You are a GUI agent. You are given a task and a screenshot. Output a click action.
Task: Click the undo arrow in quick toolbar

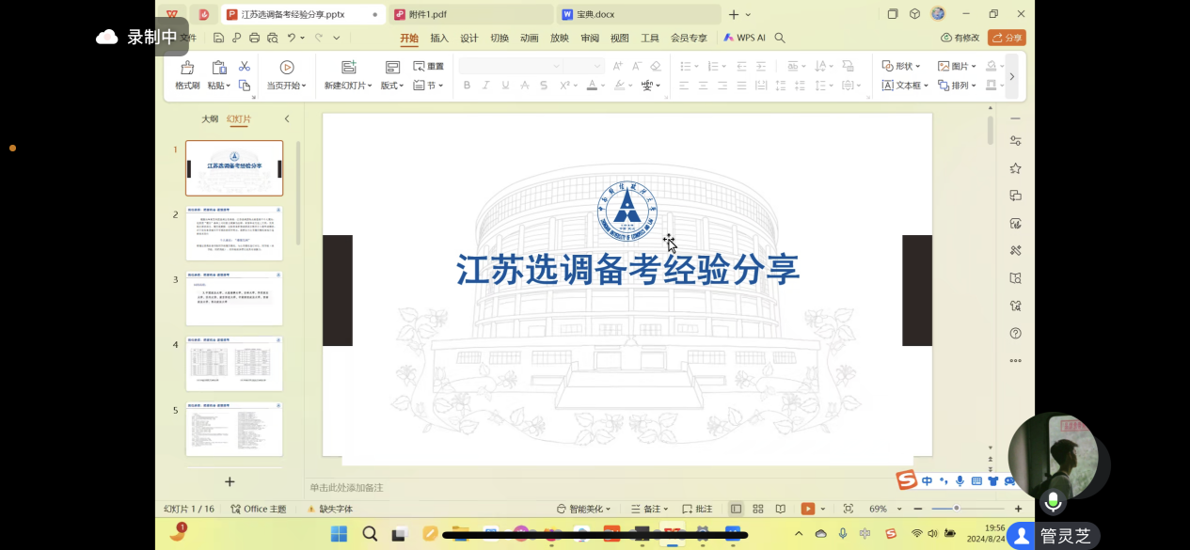click(292, 39)
